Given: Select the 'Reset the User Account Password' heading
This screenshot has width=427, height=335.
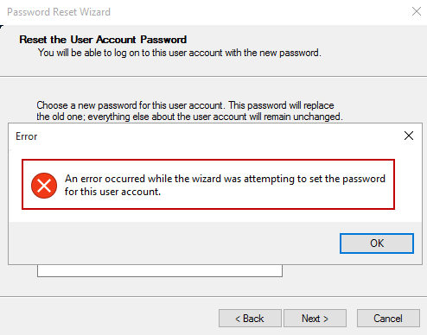Looking at the screenshot, I should pos(103,40).
